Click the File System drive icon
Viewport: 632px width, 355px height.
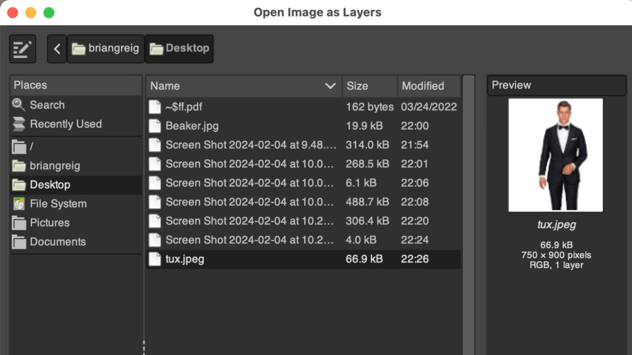click(19, 204)
